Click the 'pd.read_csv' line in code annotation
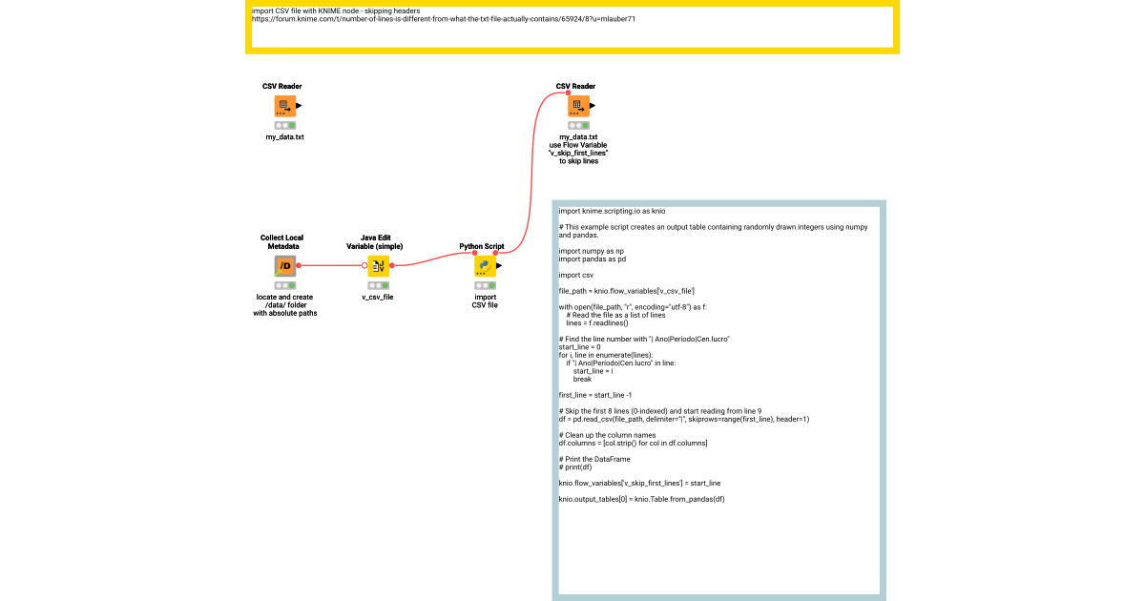The image size is (1145, 601). point(683,419)
